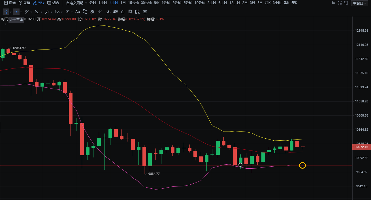This screenshot has width=371, height=200.
Task: Open 设置 chart settings
Action: (x=24, y=3)
